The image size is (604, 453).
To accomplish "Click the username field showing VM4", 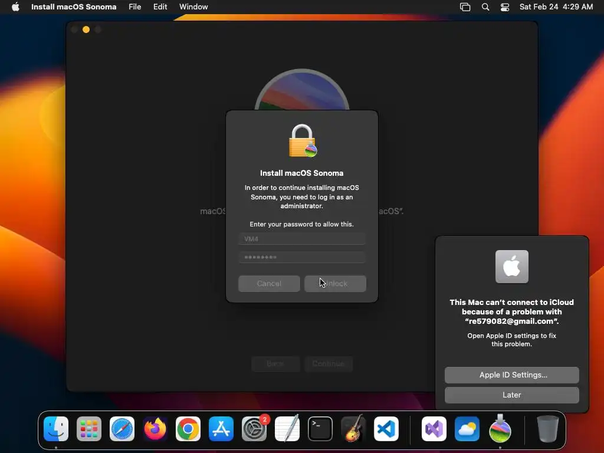I will pyautogui.click(x=302, y=239).
